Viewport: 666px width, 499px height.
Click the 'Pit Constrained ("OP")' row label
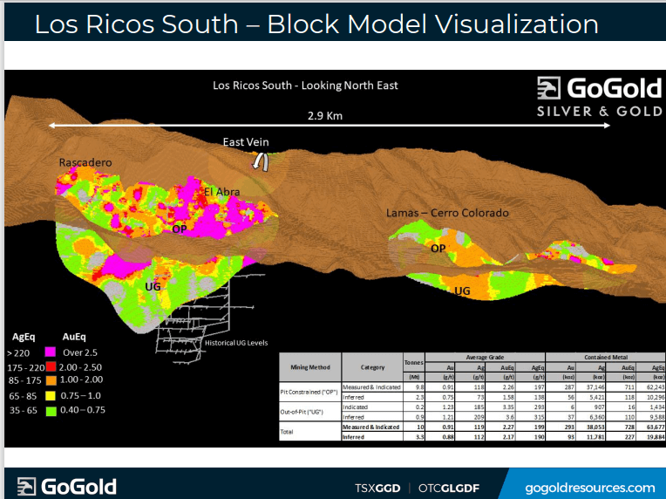(309, 392)
